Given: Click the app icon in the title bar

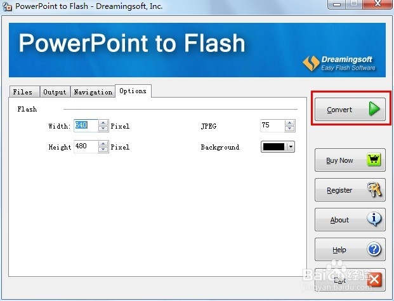Looking at the screenshot, I should (x=7, y=6).
